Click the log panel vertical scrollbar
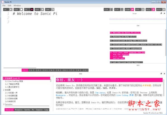The width and height of the screenshot is (167, 115). point(166,43)
